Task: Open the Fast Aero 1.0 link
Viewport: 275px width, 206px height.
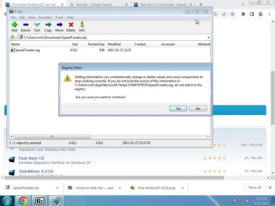Action: click(x=31, y=158)
